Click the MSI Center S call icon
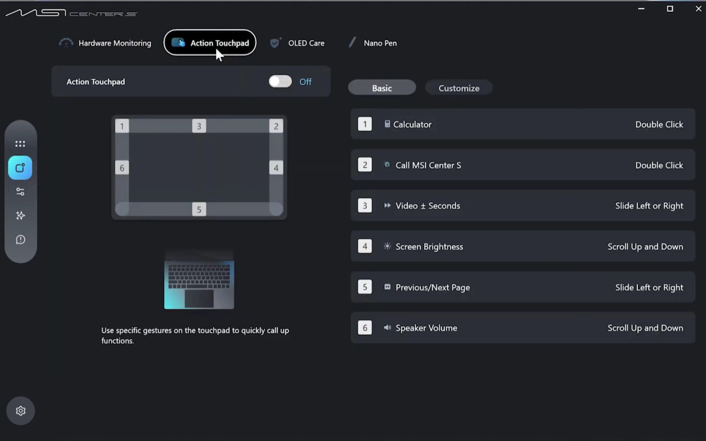The width and height of the screenshot is (706, 441). [x=387, y=165]
